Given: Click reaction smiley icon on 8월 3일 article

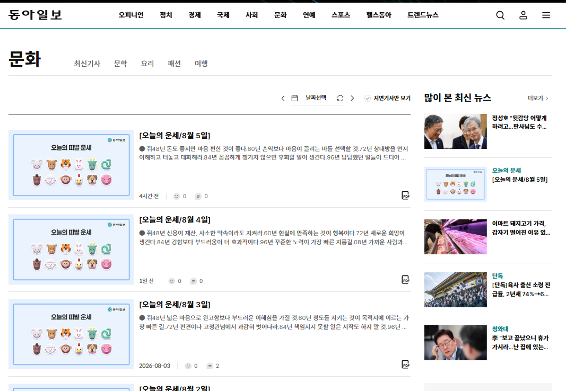Looking at the screenshot, I should click(x=188, y=366).
